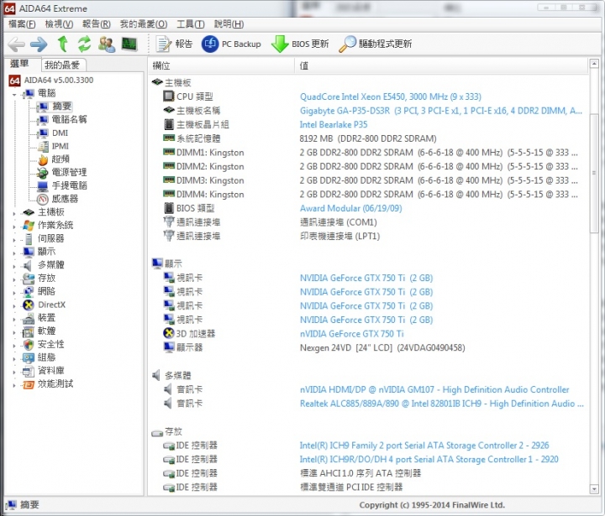Click the 值 column header

(442, 65)
